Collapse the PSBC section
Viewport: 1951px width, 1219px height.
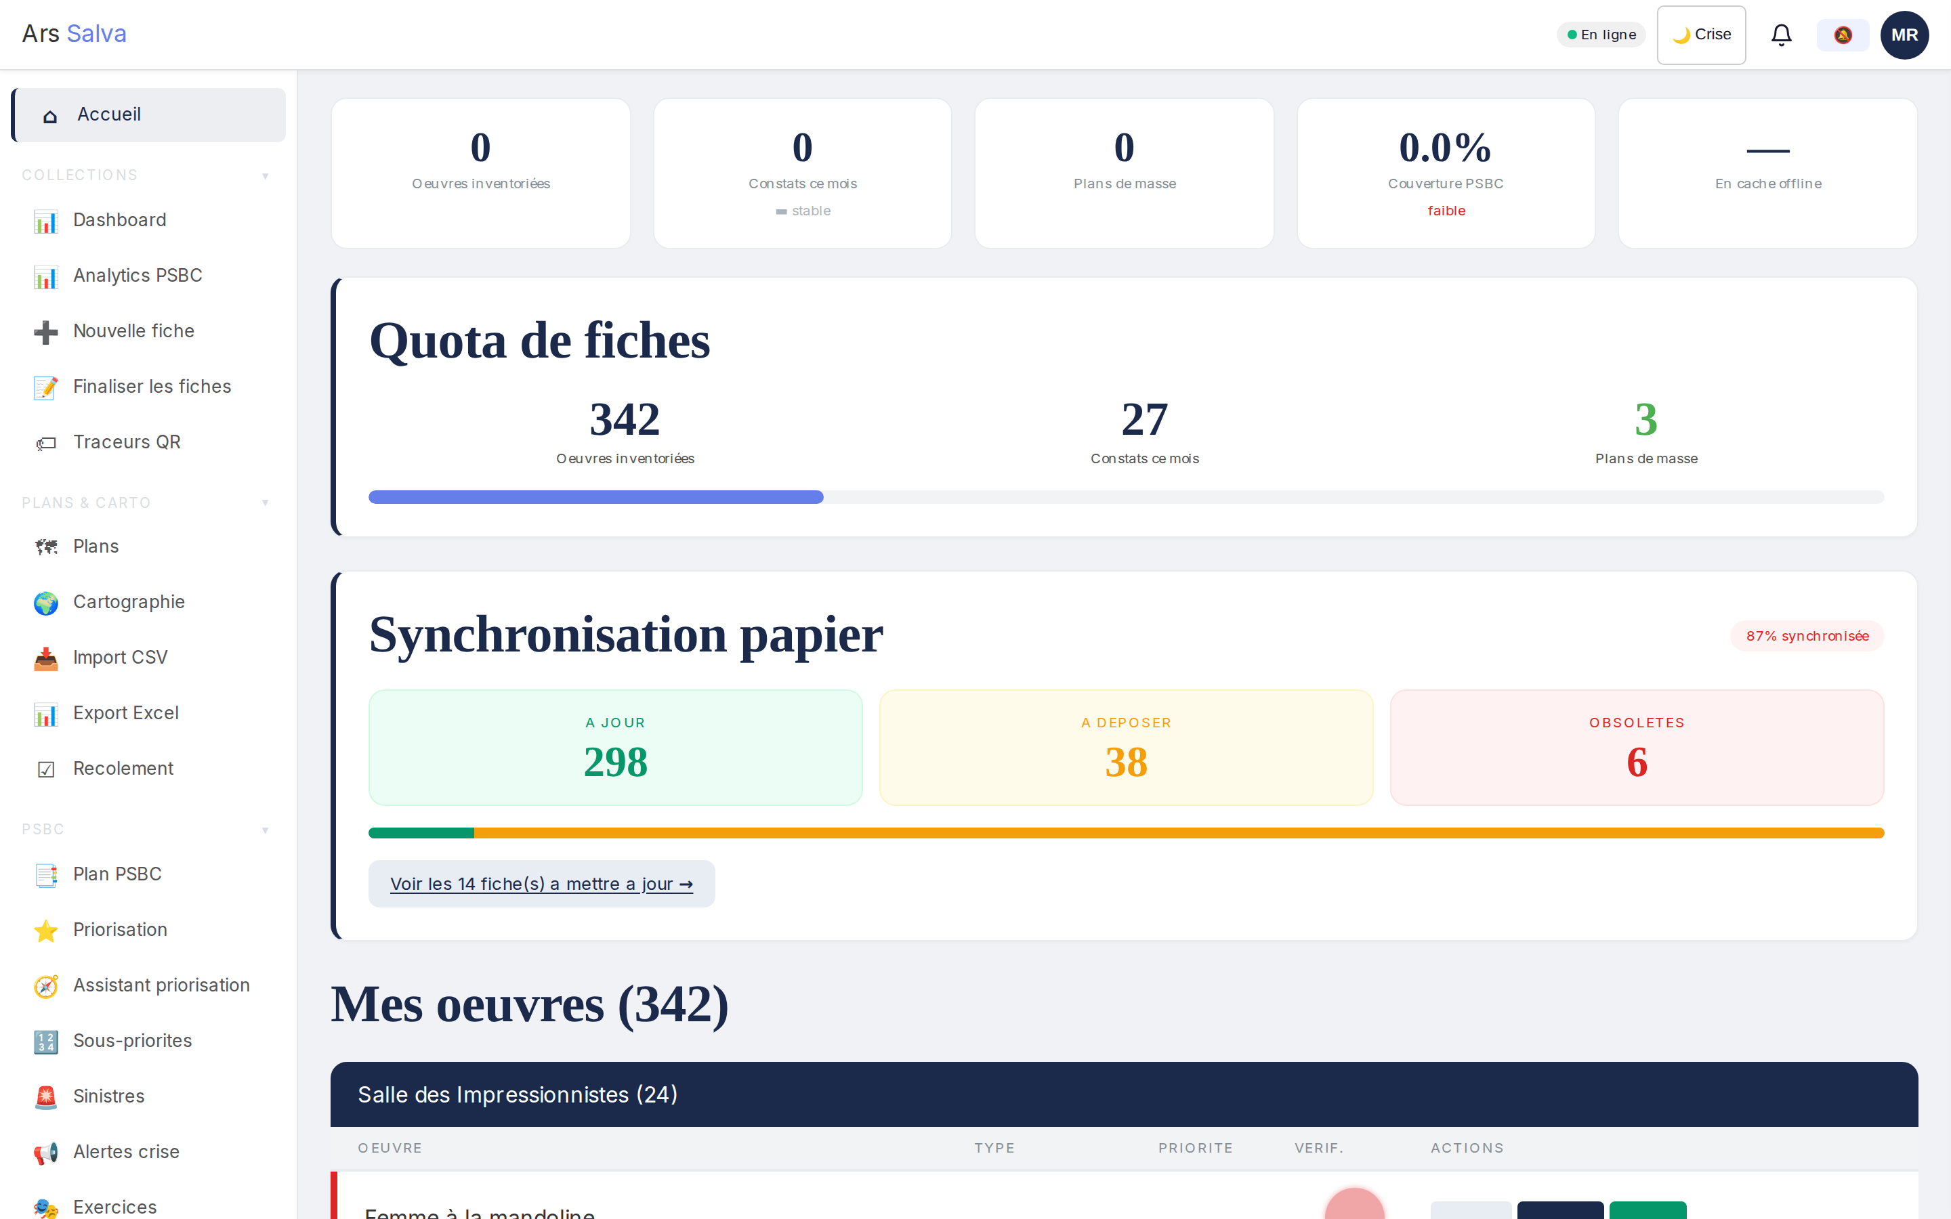click(266, 830)
